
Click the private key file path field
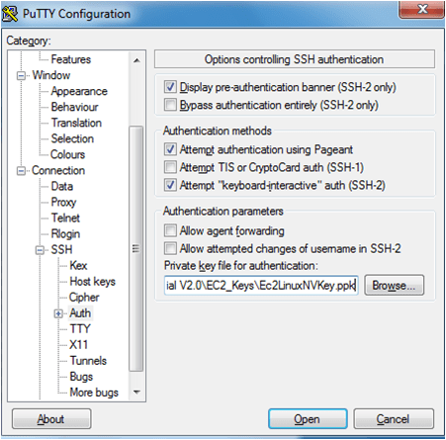(261, 285)
